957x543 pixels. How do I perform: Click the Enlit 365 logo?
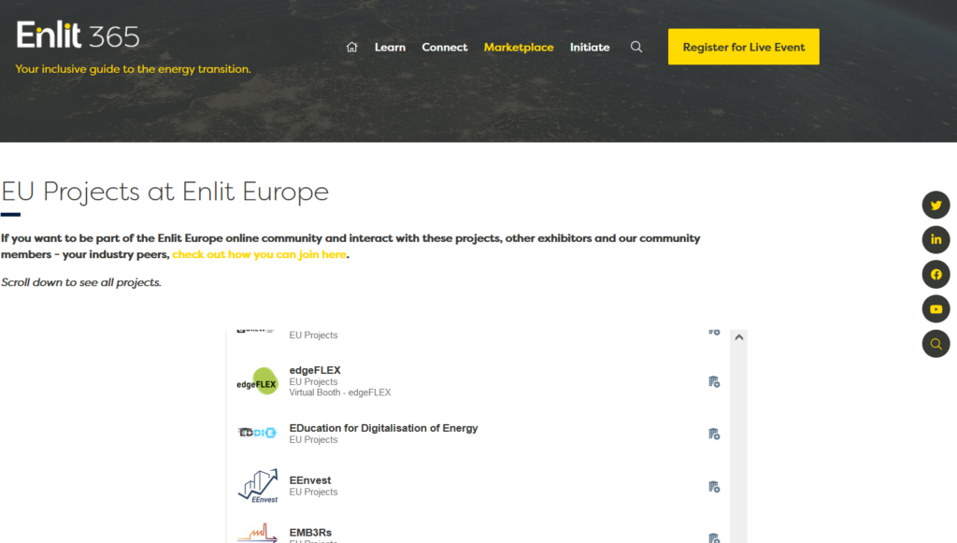pos(79,36)
